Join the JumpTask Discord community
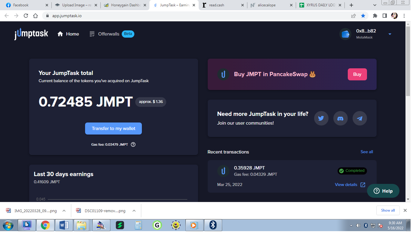 tap(340, 118)
